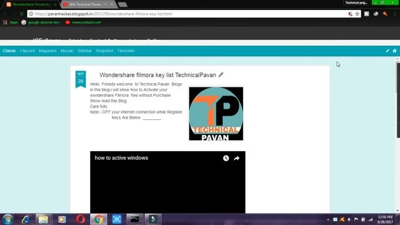Screen dimensions: 400x225
Task: Click the pencil edit icon in teal bar
Action: pyautogui.click(x=387, y=51)
